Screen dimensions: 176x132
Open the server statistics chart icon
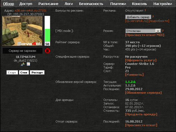(x=28, y=64)
